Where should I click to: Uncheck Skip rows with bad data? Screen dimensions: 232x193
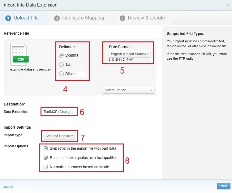[46, 148]
